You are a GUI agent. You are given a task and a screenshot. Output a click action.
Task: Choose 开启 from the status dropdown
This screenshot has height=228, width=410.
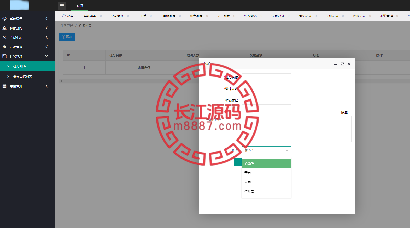pos(266,173)
